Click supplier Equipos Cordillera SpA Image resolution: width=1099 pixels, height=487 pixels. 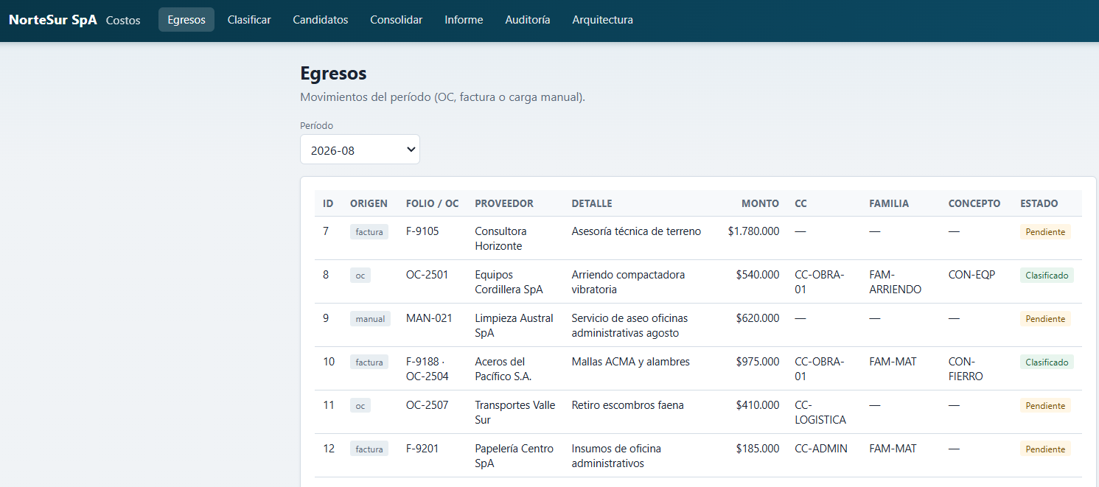(509, 282)
